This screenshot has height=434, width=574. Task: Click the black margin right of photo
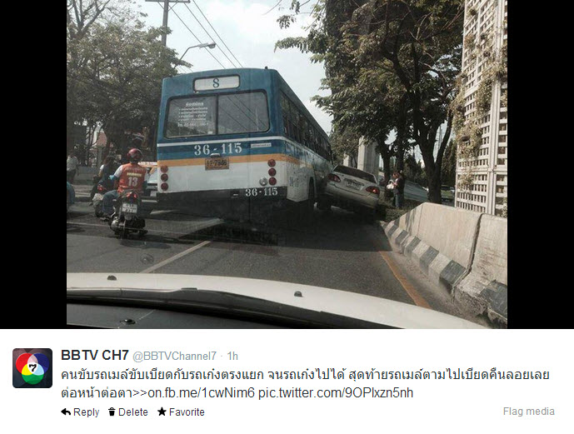pyautogui.click(x=541, y=164)
